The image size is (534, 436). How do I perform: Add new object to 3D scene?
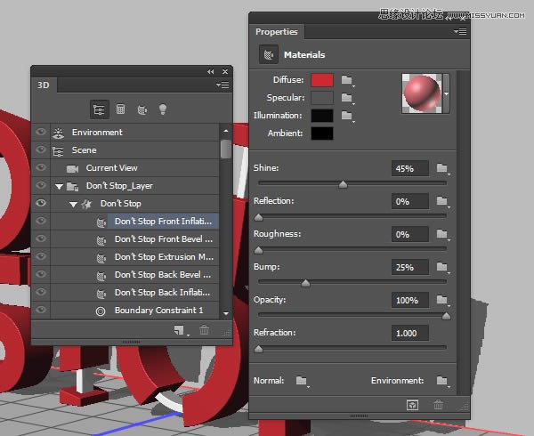tap(180, 330)
